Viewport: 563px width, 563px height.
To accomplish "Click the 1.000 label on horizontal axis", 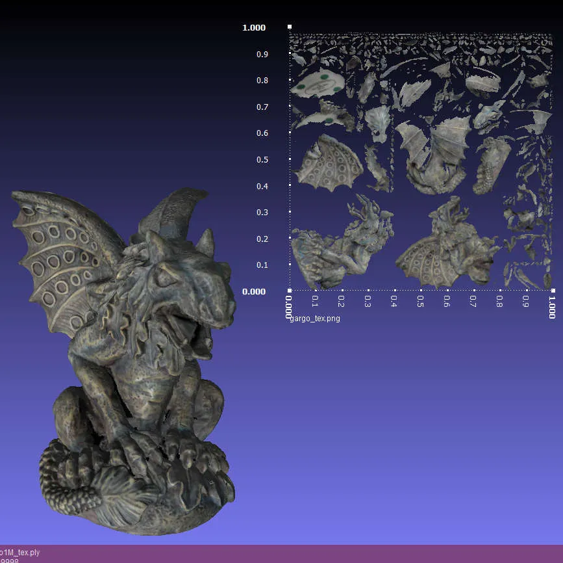I will (x=553, y=306).
